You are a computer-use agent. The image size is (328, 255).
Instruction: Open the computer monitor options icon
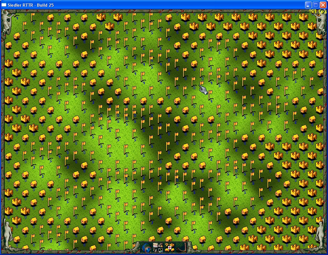coord(161,250)
